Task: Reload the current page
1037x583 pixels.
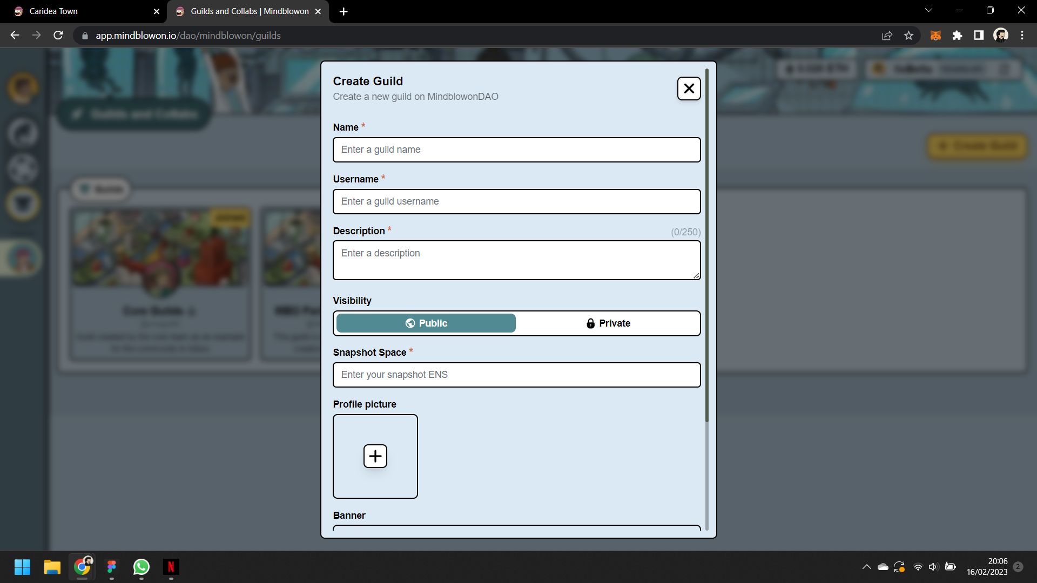Action: click(58, 36)
